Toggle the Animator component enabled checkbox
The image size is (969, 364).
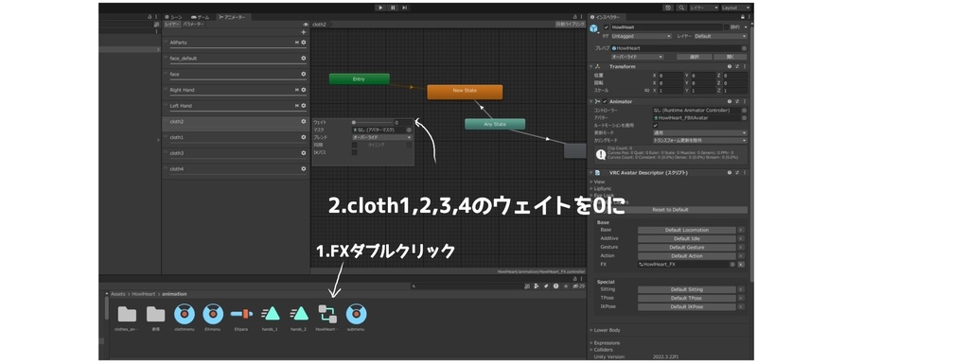[605, 101]
